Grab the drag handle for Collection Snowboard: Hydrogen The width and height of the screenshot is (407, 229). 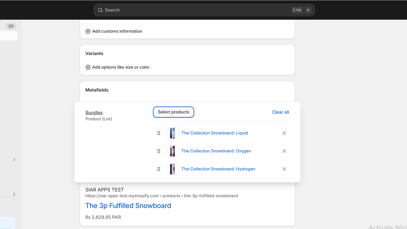click(159, 169)
